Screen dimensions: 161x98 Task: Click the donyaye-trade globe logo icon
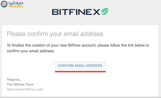[x=4, y=4]
